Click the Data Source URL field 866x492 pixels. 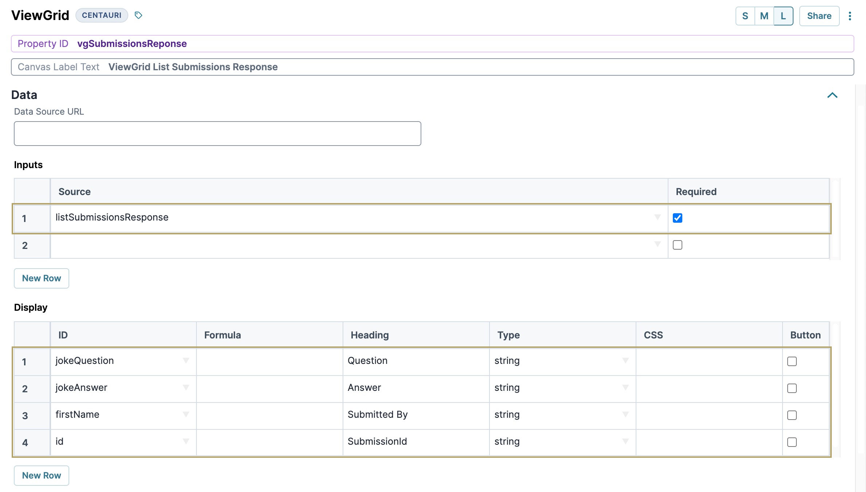(x=218, y=134)
